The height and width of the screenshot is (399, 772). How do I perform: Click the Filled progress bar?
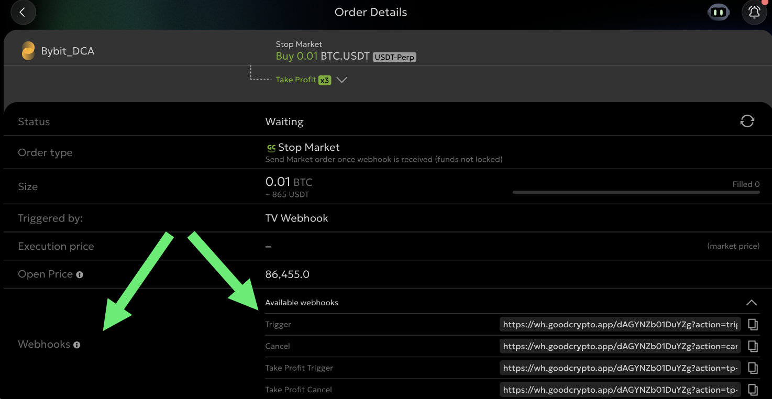[636, 192]
